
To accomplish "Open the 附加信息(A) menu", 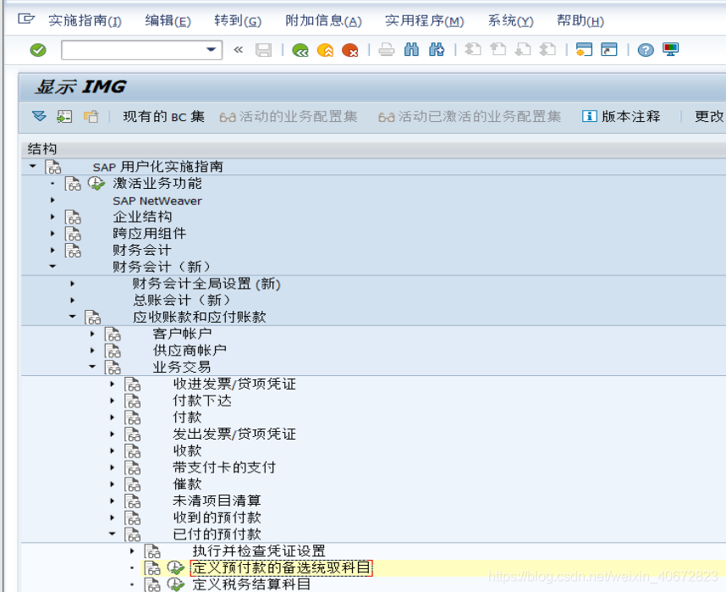I will click(x=323, y=21).
